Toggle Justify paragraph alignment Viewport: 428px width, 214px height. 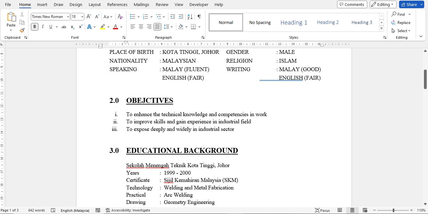(157, 27)
